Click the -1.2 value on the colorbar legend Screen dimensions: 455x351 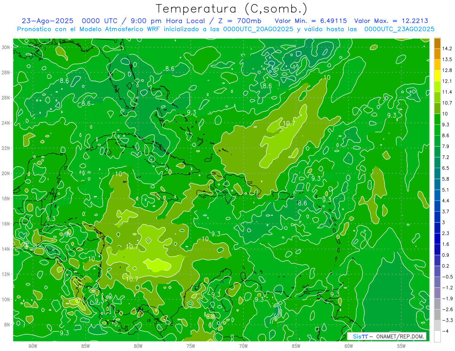[447, 287]
